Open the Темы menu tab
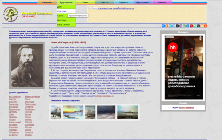Image resolution: width=222 pixels, height=140 pixels. 85,3
